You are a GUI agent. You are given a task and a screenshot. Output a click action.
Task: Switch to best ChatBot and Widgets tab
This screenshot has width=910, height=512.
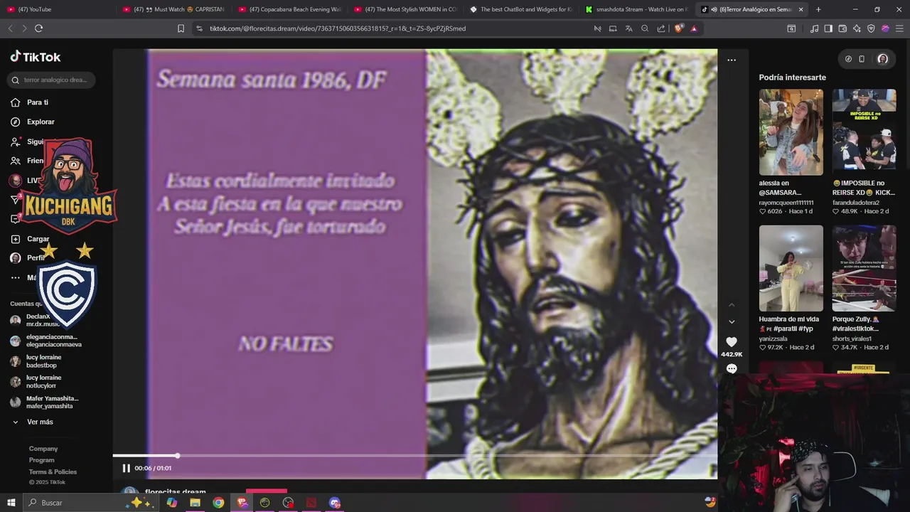coord(521,9)
